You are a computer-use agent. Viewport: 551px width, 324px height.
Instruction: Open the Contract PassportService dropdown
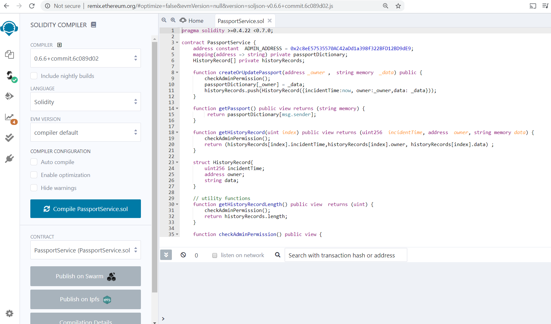pyautogui.click(x=85, y=250)
